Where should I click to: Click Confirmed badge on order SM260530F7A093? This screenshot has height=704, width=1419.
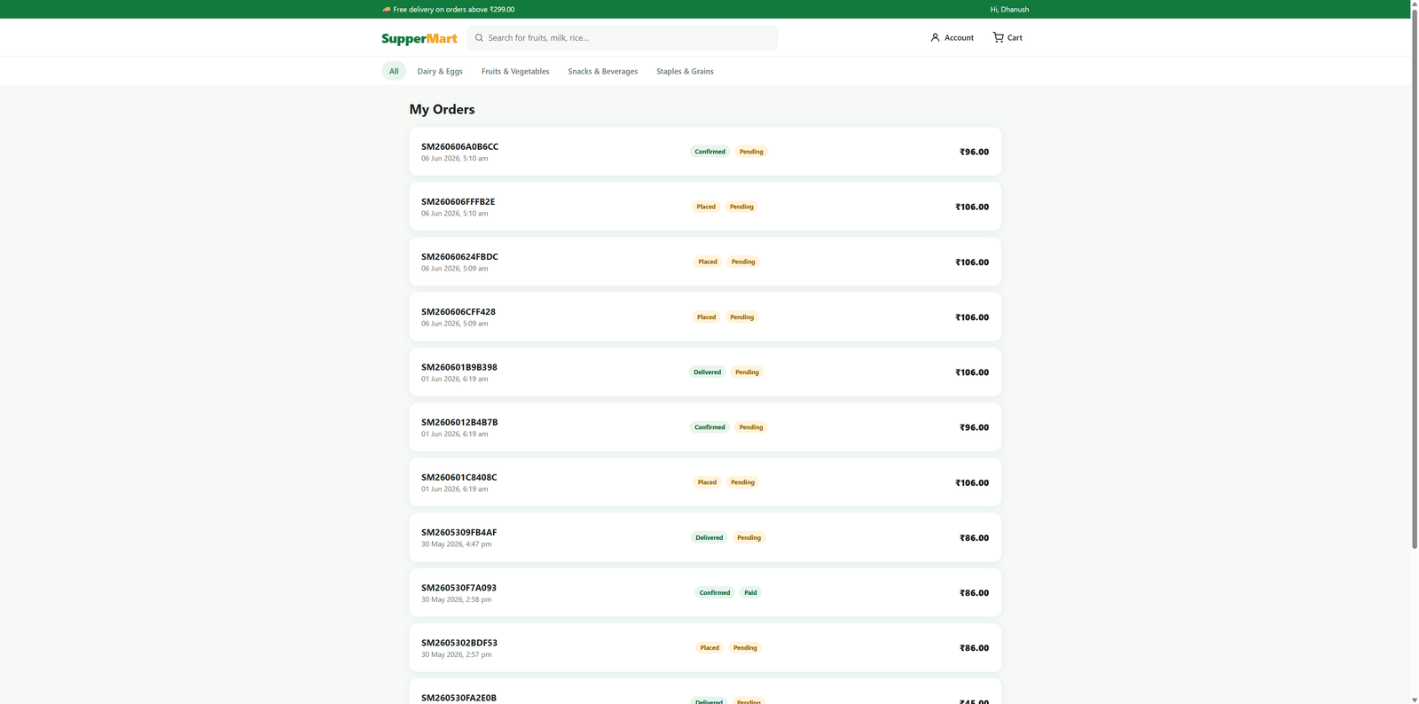(715, 592)
